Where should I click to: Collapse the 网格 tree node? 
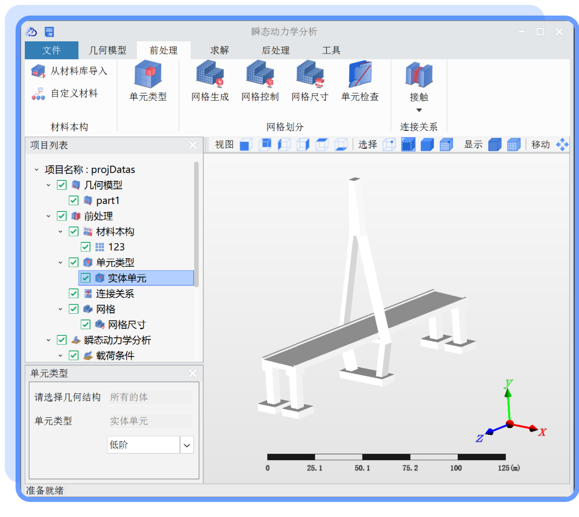(60, 309)
